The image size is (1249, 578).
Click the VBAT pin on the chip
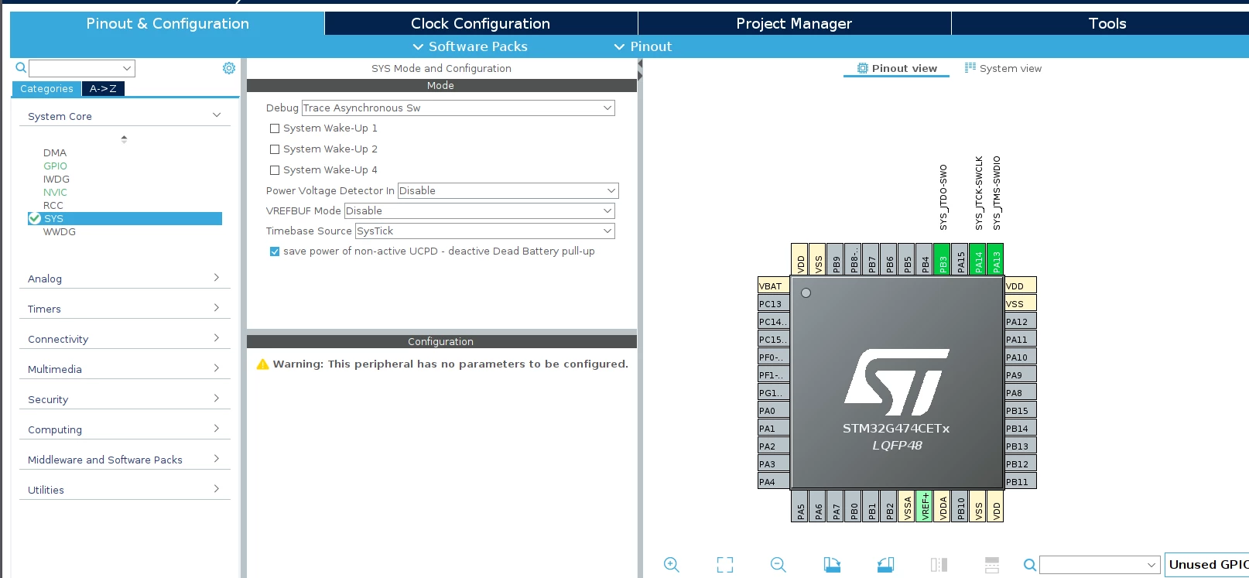point(773,286)
